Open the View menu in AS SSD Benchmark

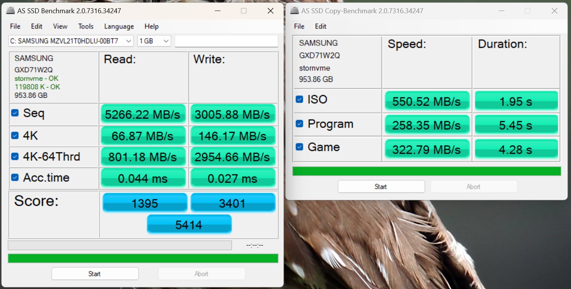tap(60, 26)
